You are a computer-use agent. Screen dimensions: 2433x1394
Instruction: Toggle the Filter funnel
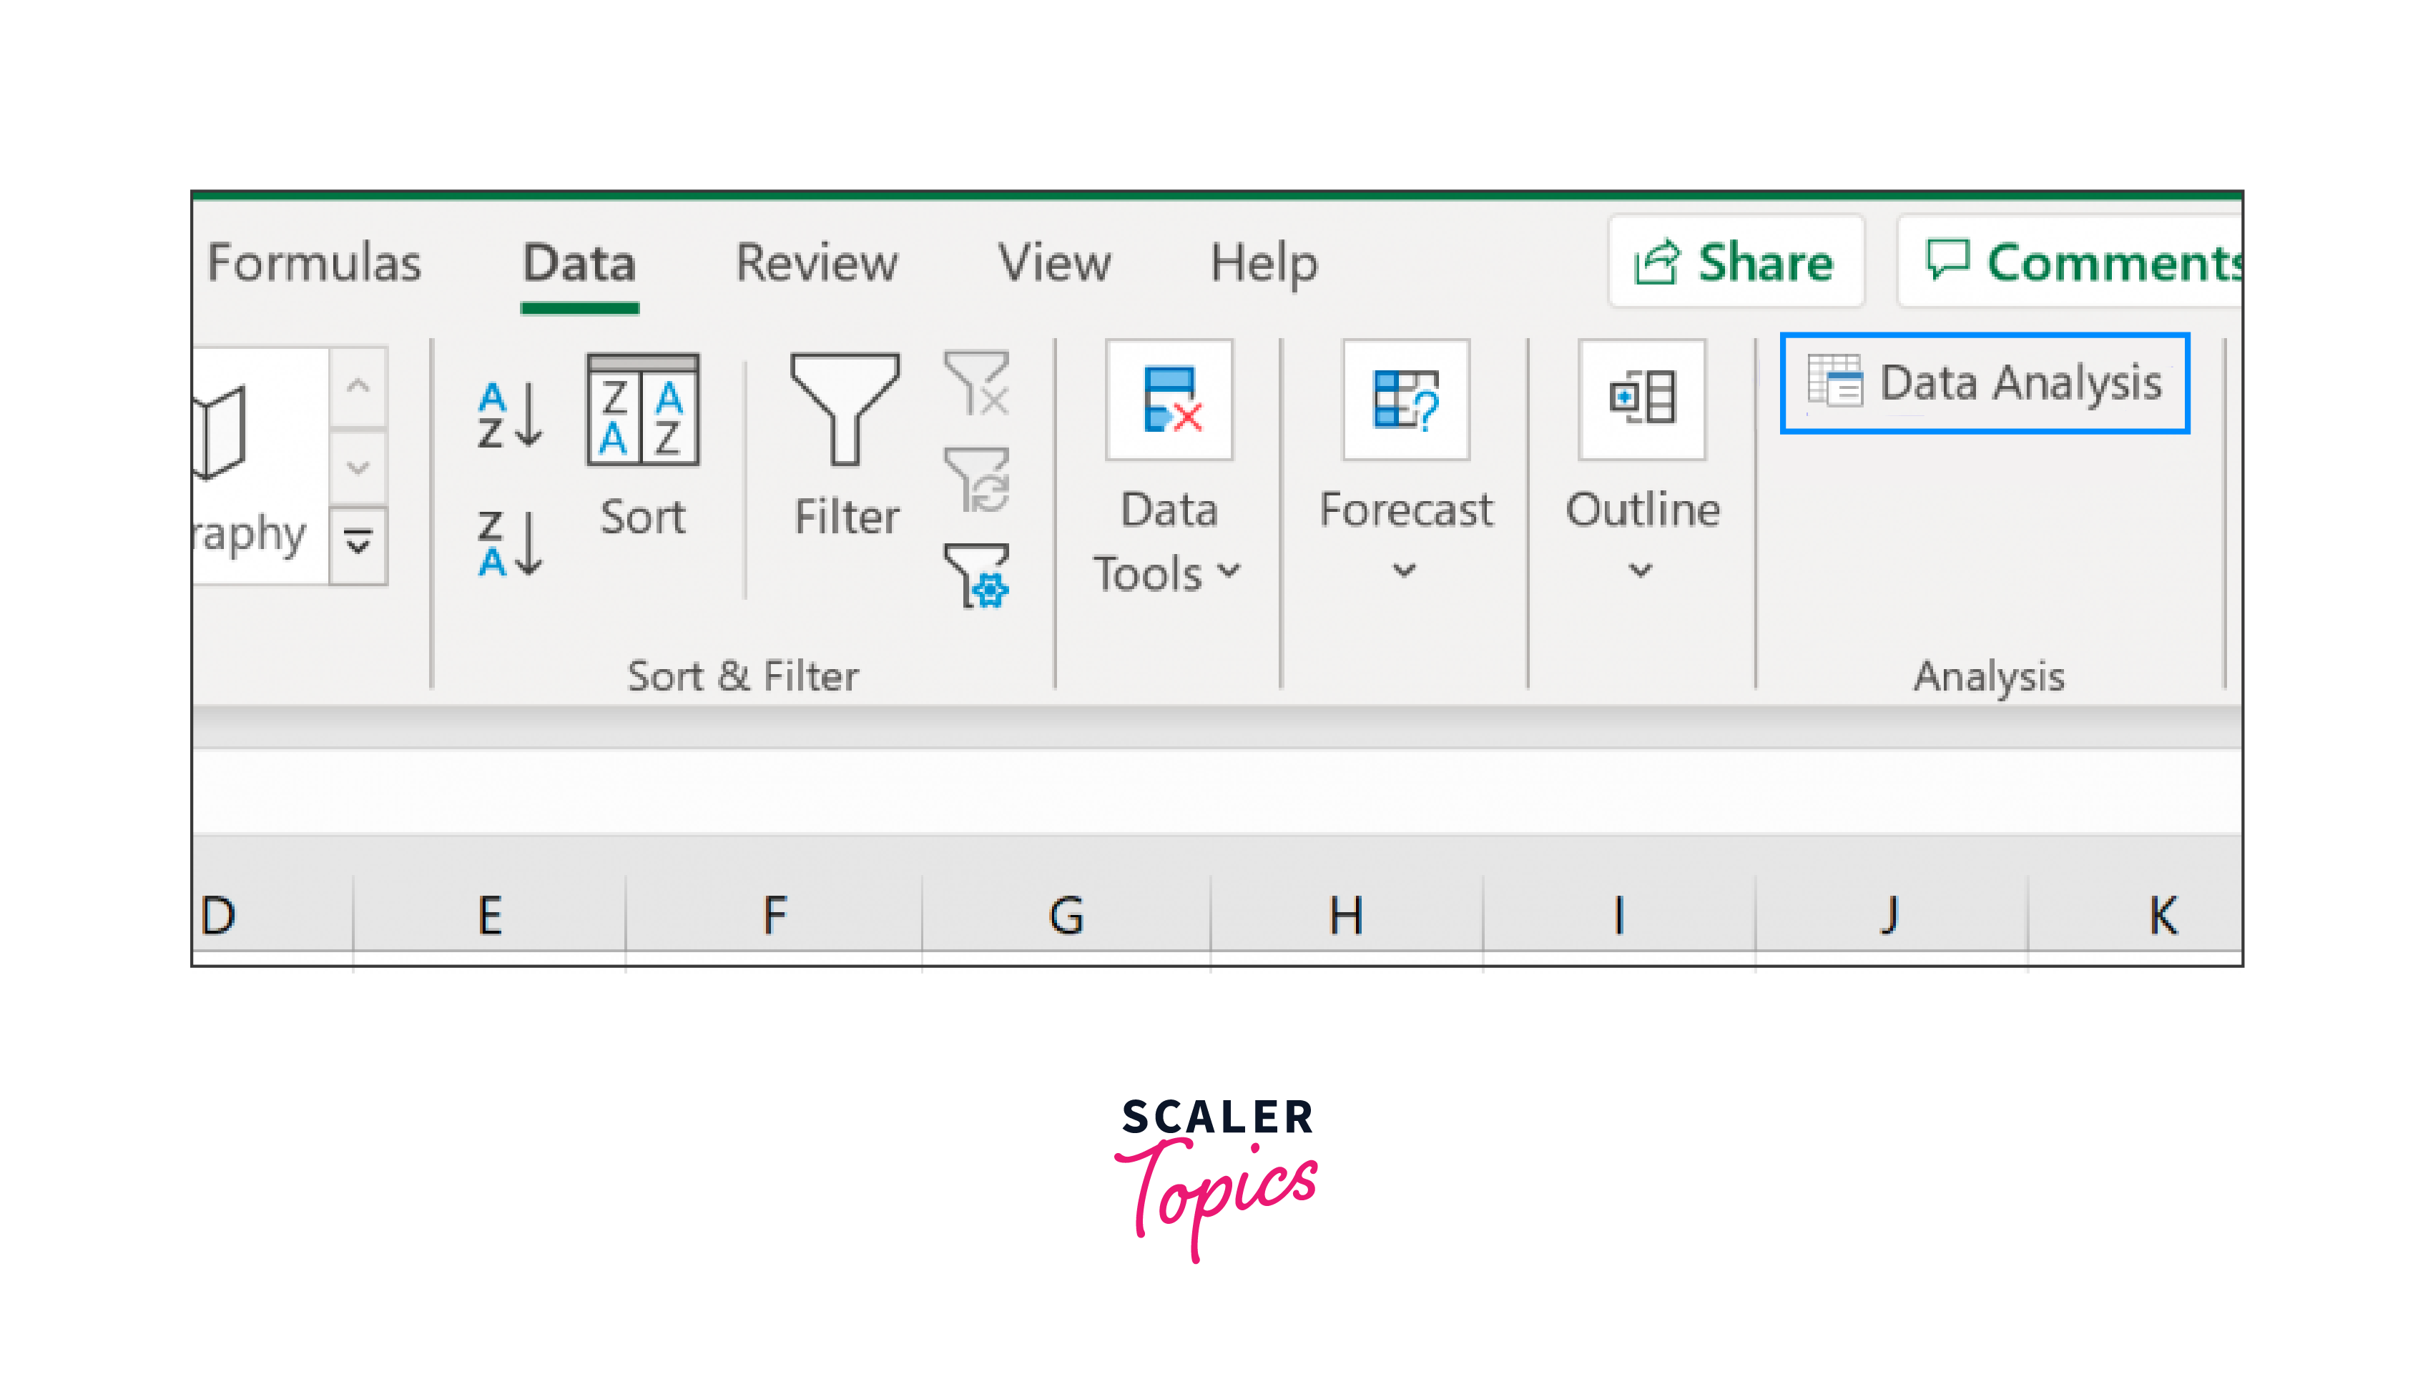click(x=845, y=445)
